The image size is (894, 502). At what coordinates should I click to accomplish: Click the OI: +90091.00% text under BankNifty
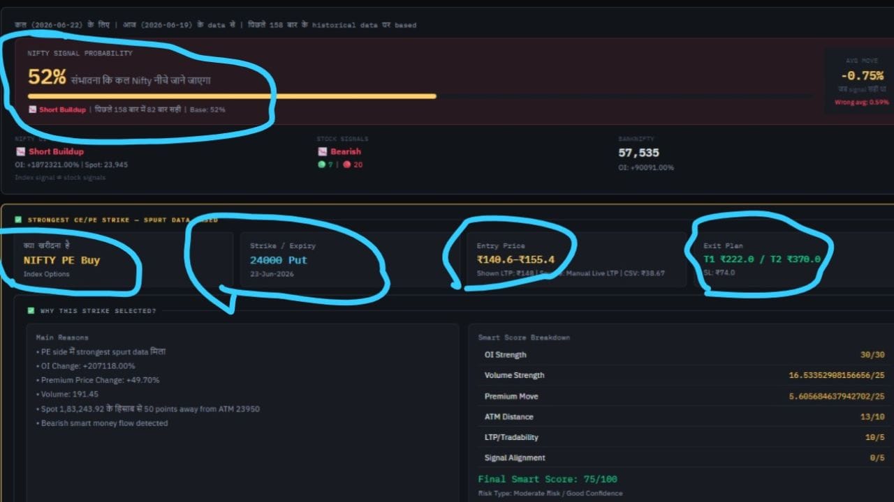tap(646, 167)
